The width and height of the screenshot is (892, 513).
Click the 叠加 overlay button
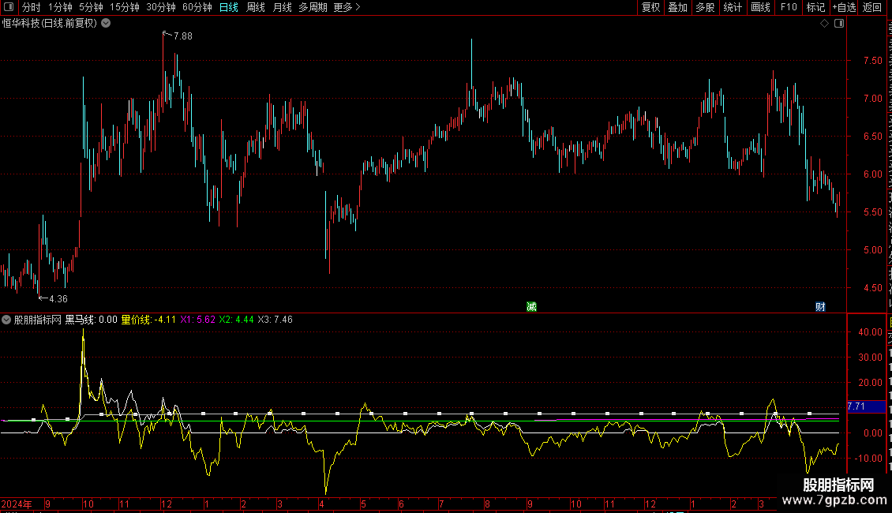tap(677, 7)
